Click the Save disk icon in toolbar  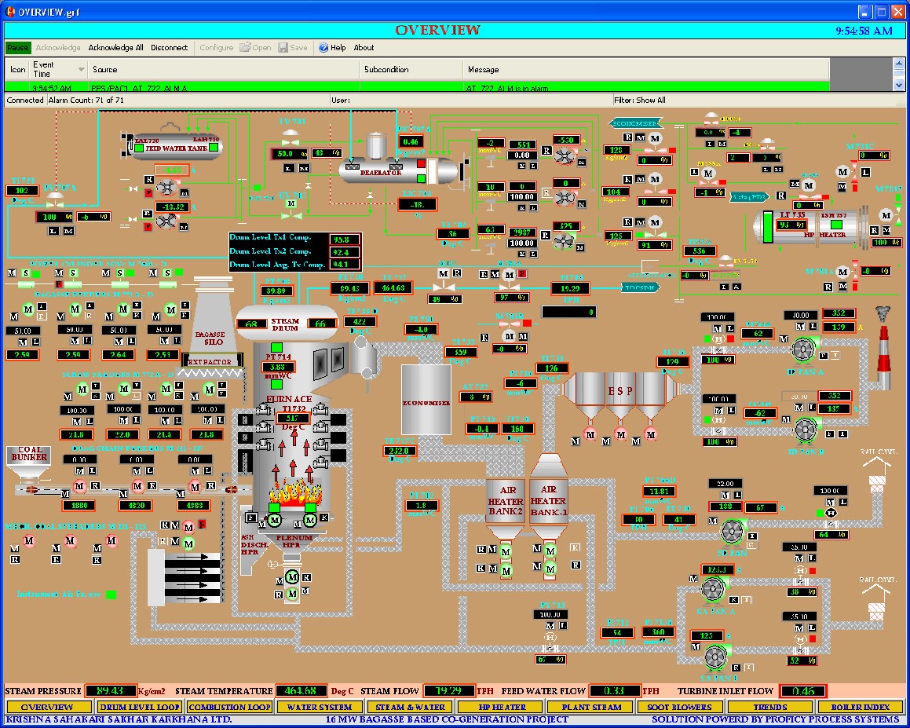(x=283, y=48)
